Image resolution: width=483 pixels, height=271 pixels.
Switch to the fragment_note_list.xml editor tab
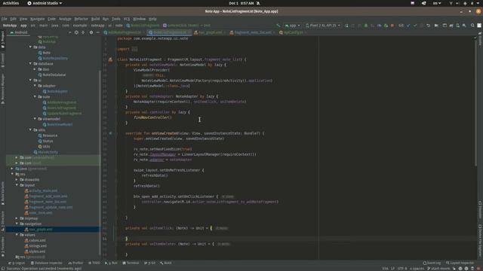(252, 32)
